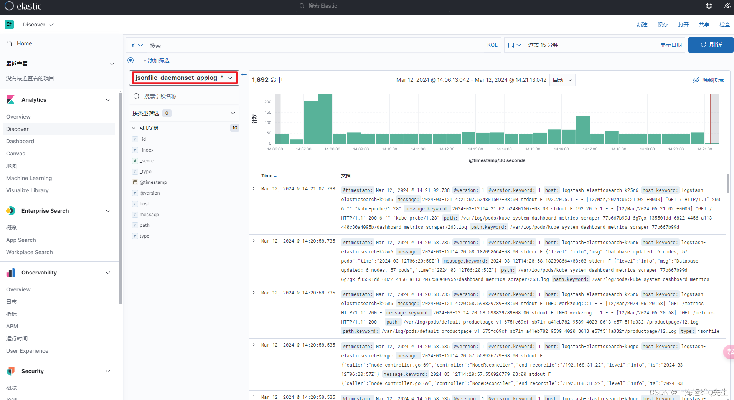Open the help menu icon

709,6
